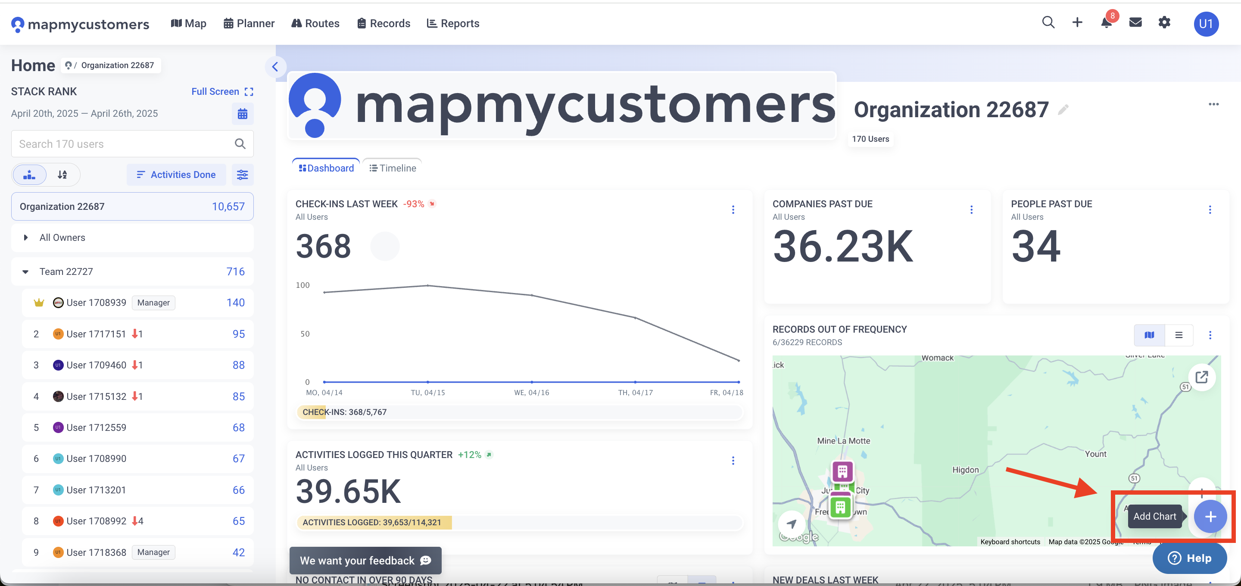
Task: Click the Check-ins 368/5,767 progress bar
Action: pyautogui.click(x=519, y=412)
